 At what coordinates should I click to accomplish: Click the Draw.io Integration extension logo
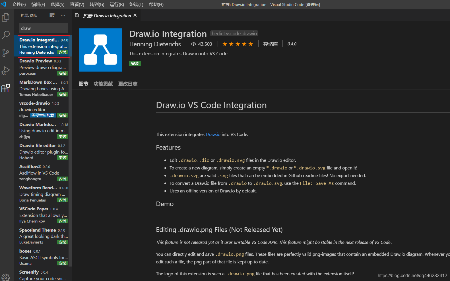[x=100, y=50]
